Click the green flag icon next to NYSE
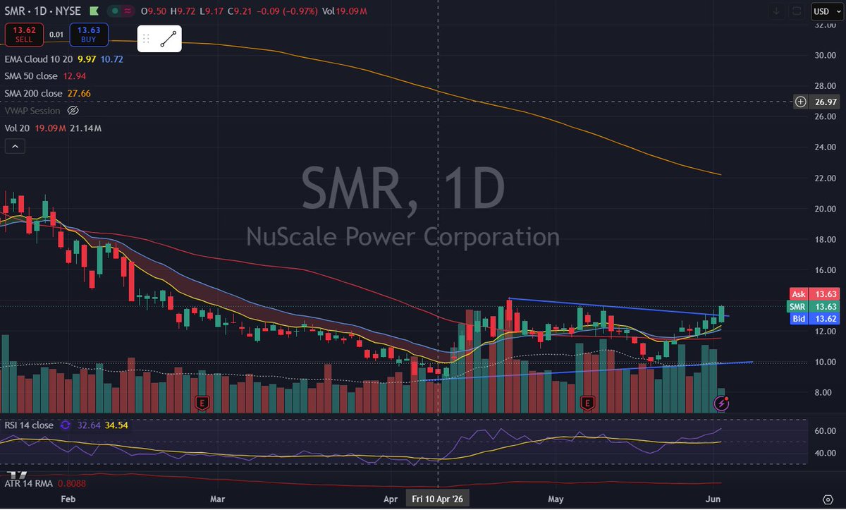The height and width of the screenshot is (510, 846). tap(94, 11)
